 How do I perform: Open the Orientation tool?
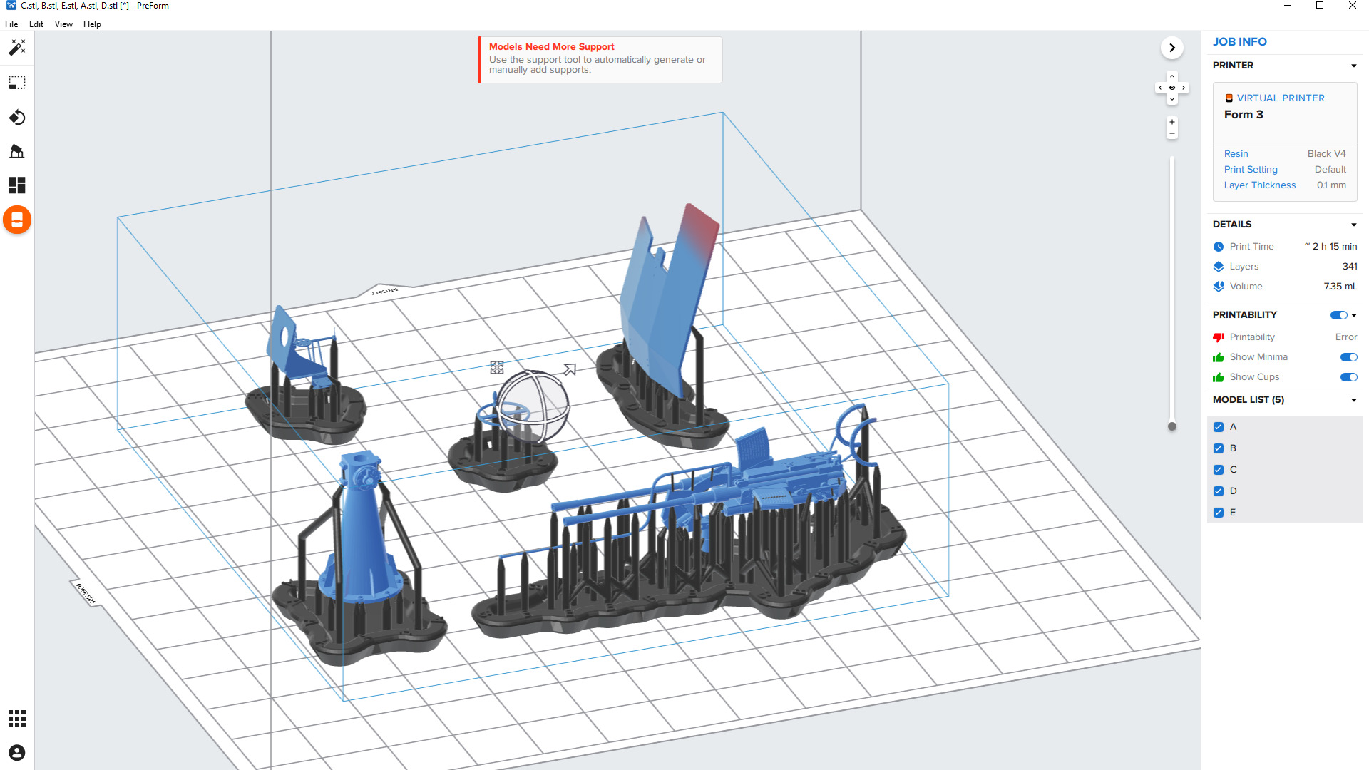[17, 117]
